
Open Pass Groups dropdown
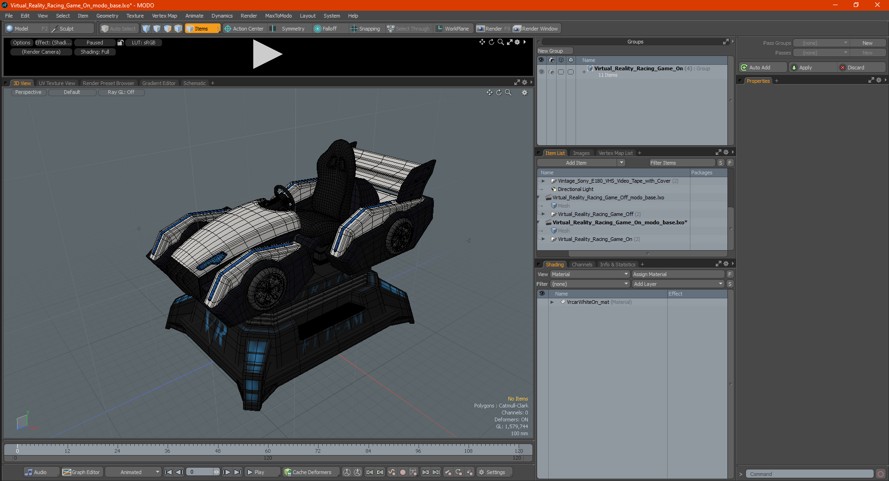[x=821, y=43]
